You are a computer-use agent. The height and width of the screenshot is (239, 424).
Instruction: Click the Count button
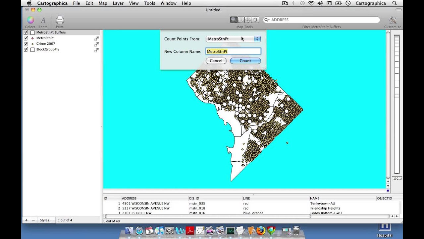point(245,61)
